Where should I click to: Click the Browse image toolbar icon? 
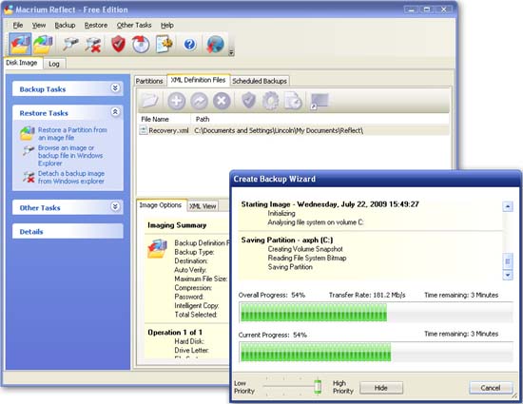point(70,44)
